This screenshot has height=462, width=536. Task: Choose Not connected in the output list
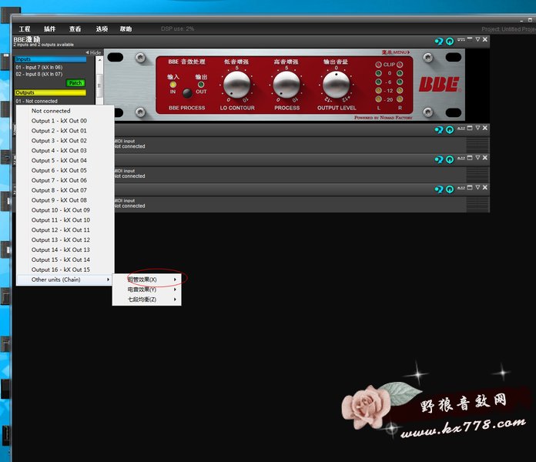(65, 111)
